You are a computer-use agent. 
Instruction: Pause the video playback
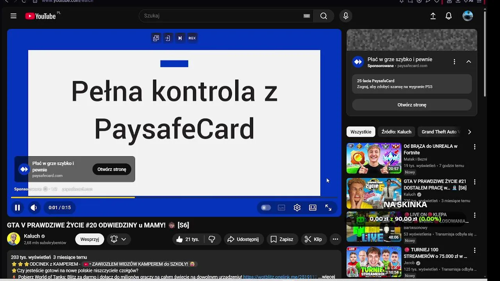pos(17,208)
